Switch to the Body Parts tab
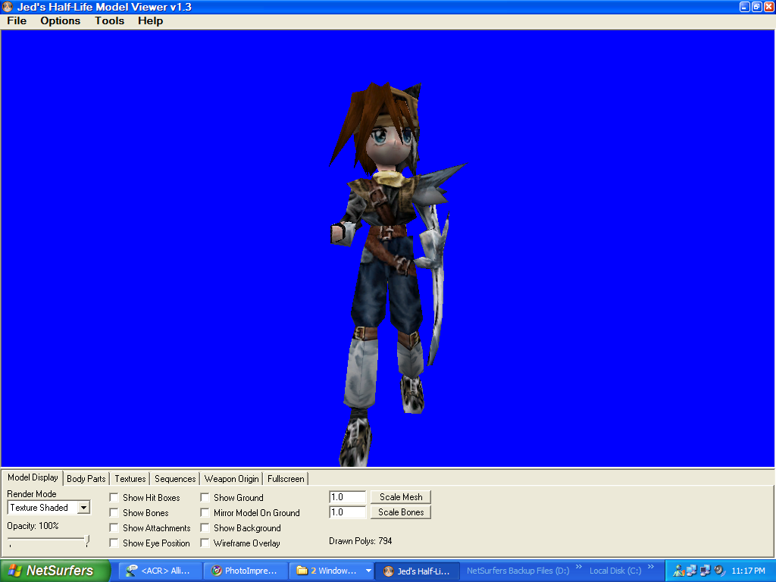 (86, 479)
